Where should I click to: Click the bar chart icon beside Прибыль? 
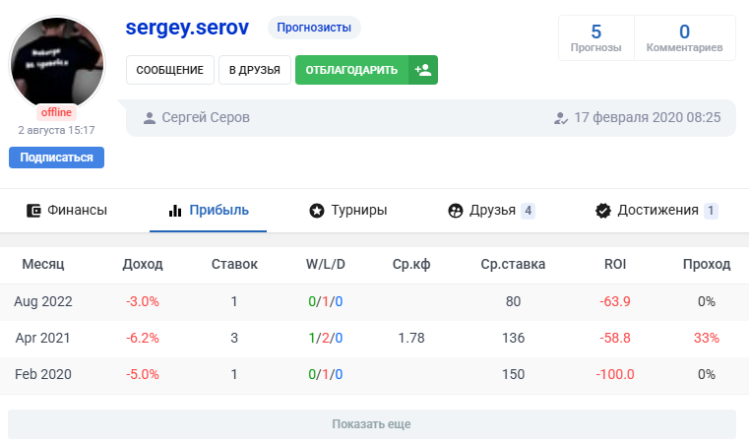point(175,211)
